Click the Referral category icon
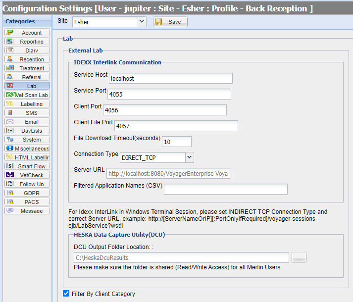 10,77
